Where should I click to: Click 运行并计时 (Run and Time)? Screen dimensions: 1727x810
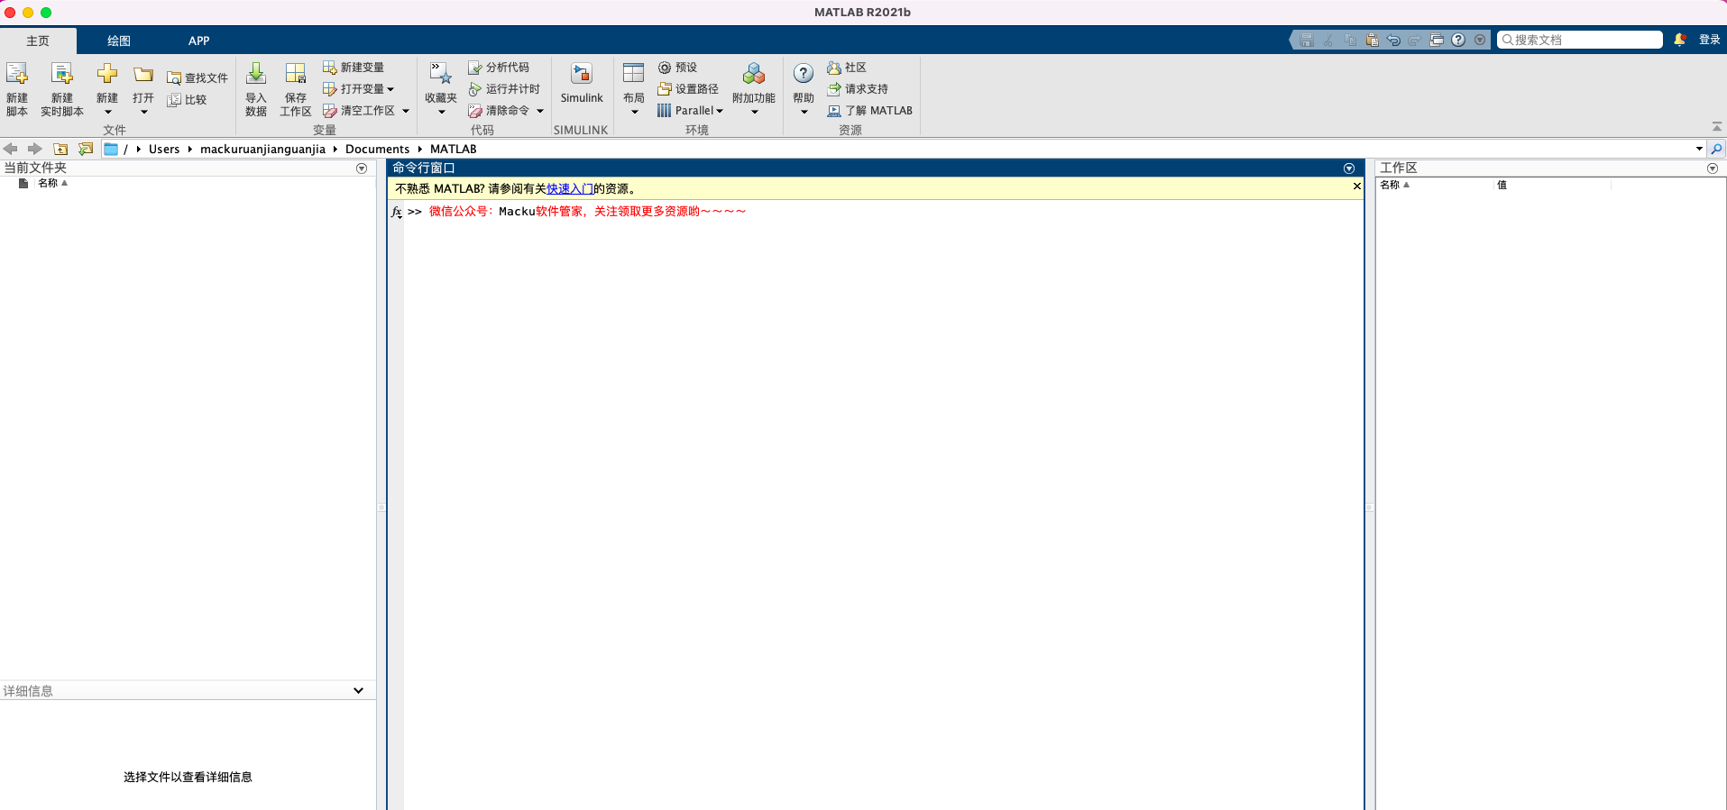point(504,89)
